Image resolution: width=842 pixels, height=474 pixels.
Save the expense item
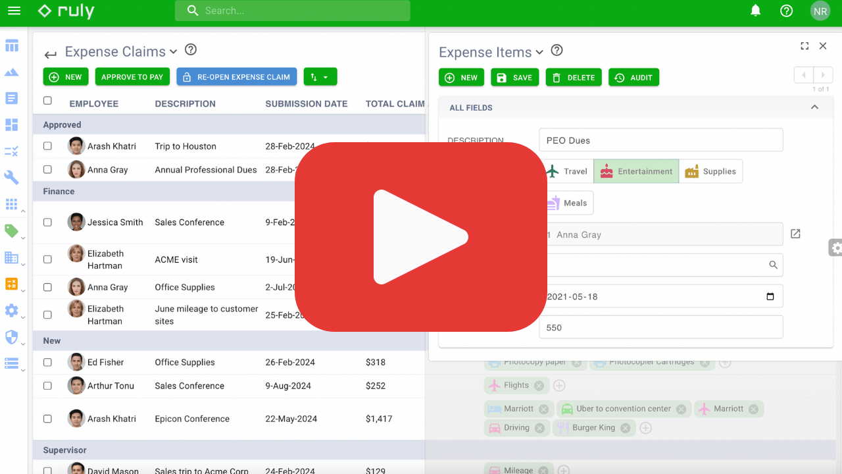coord(514,78)
